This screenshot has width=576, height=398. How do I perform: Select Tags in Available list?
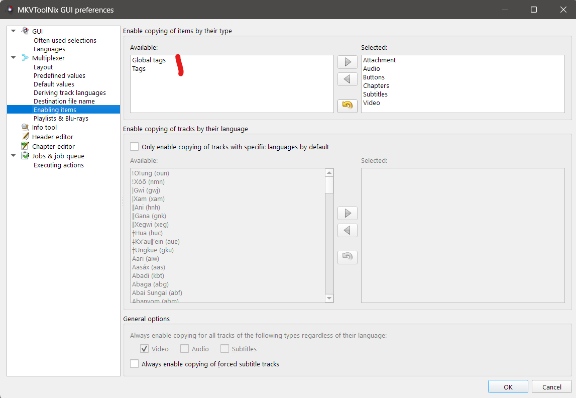coord(139,69)
